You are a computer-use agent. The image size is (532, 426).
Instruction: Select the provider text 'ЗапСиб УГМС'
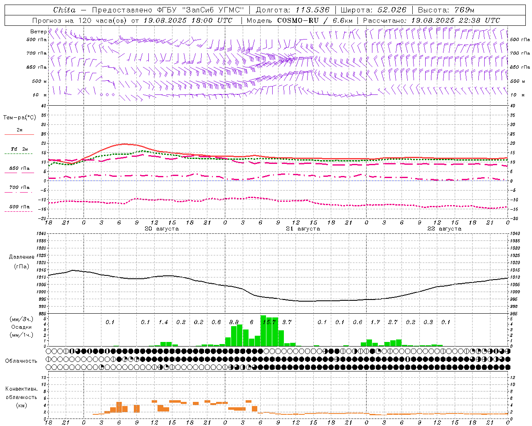pyautogui.click(x=213, y=10)
